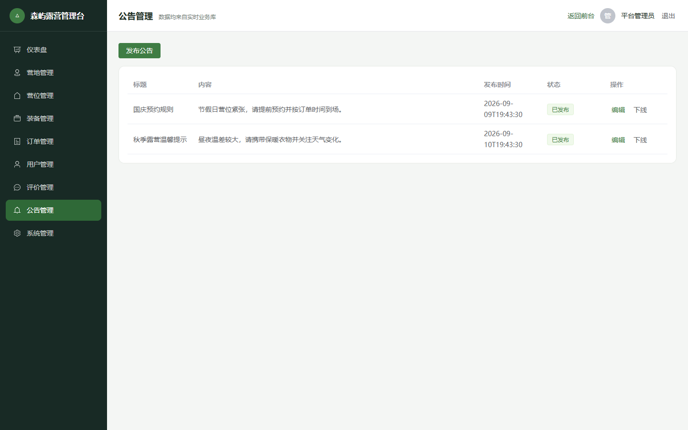This screenshot has width=688, height=430.
Task: Edit the 国庆预约规则 announcement
Action: click(618, 110)
